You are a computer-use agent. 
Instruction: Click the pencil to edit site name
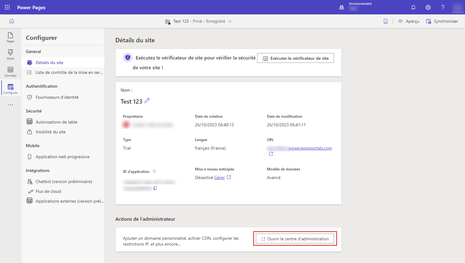(x=147, y=101)
